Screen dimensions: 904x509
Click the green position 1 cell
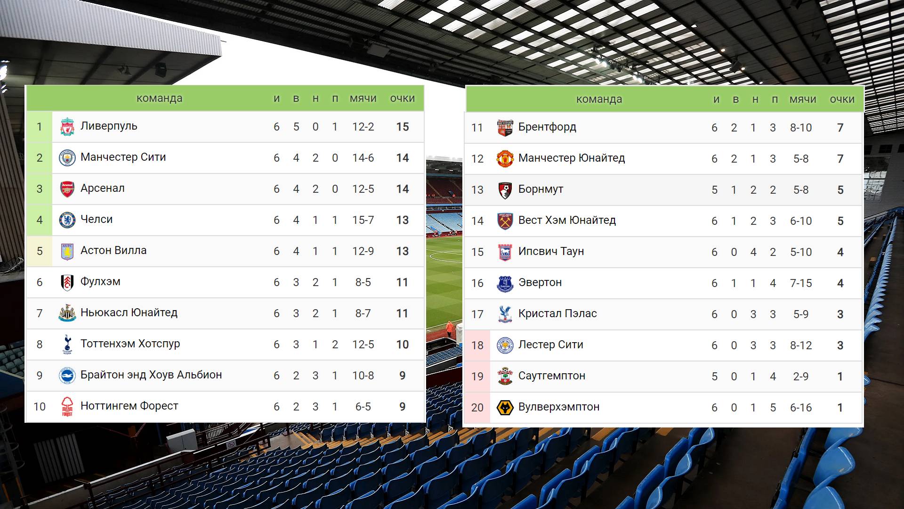pos(40,127)
